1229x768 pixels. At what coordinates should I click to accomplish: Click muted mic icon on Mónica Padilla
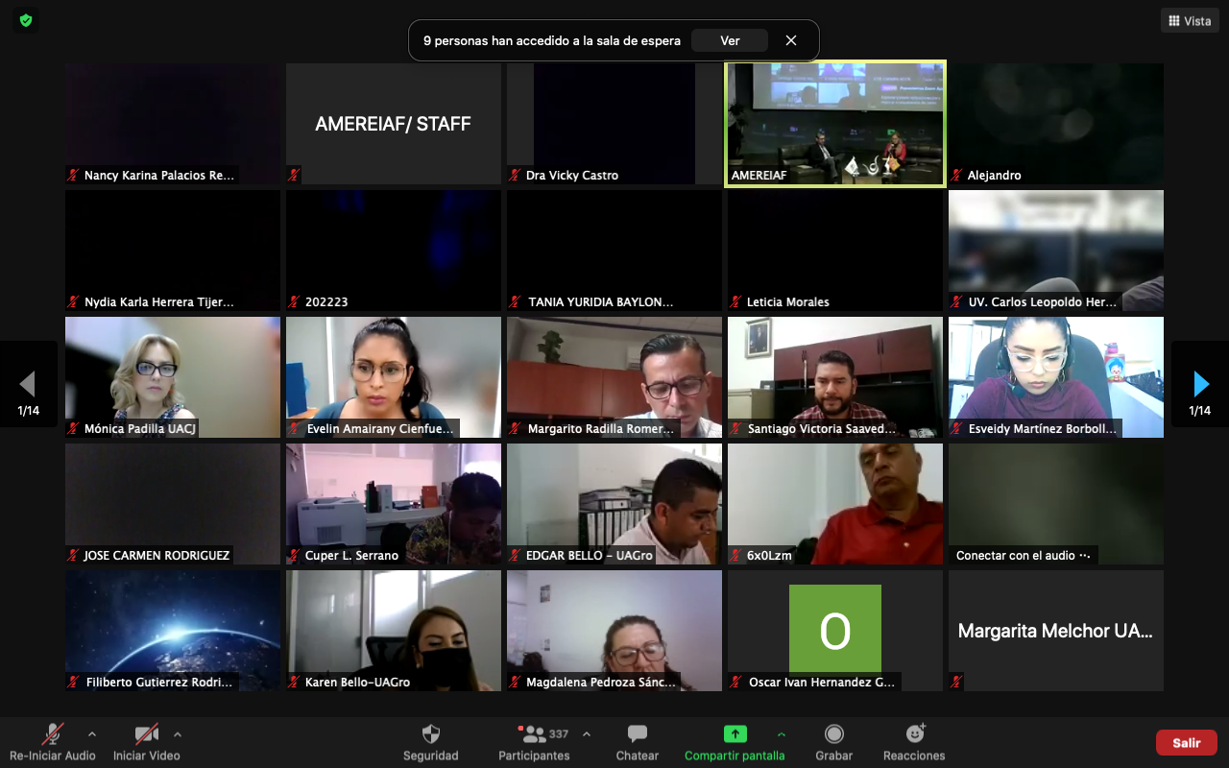pyautogui.click(x=73, y=429)
